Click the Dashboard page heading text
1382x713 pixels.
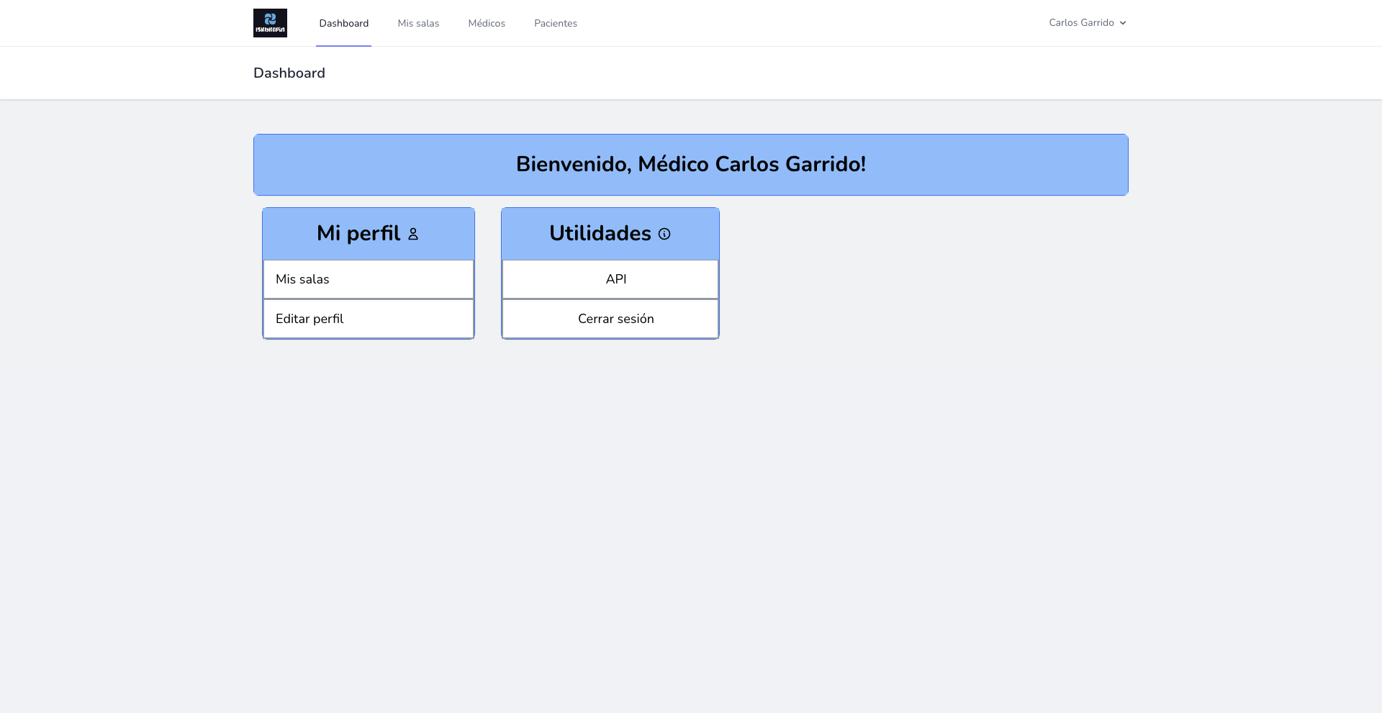[x=289, y=73]
